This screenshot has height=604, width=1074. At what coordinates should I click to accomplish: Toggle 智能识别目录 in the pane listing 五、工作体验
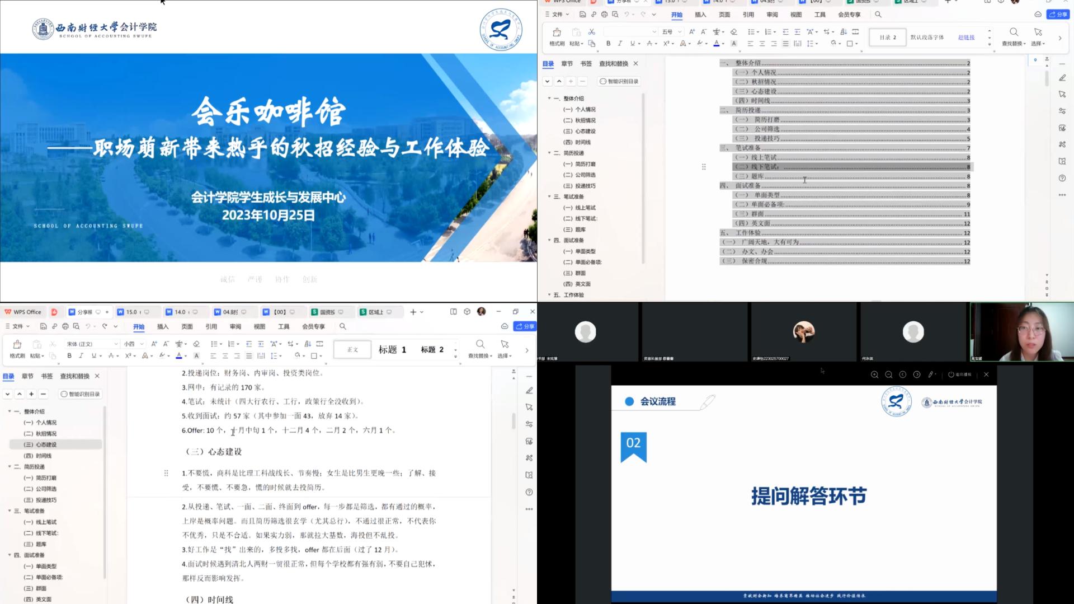619,81
